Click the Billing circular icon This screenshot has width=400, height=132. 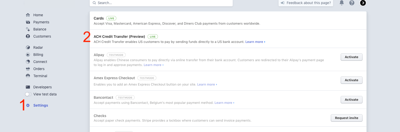28,55
